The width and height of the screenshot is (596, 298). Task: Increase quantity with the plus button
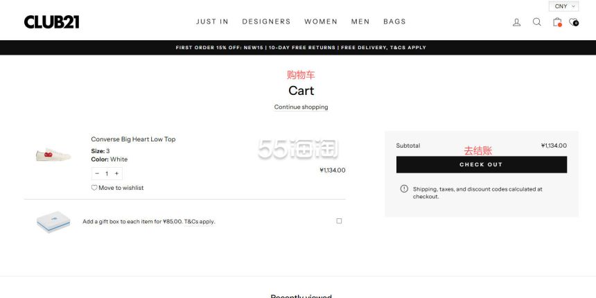coord(116,173)
